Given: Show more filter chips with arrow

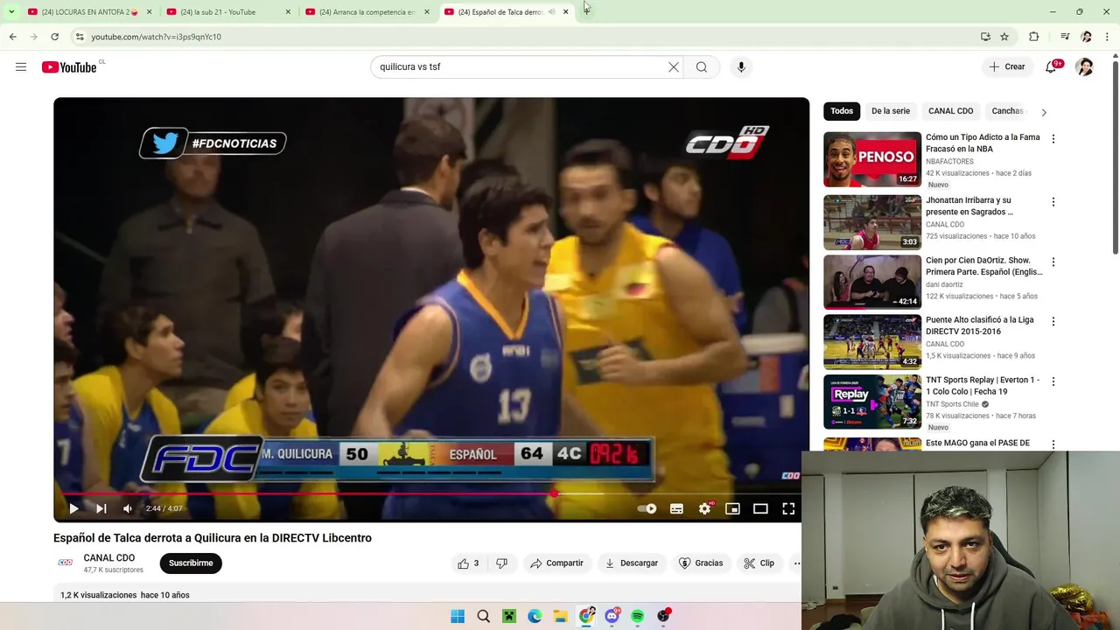Looking at the screenshot, I should click(x=1043, y=112).
